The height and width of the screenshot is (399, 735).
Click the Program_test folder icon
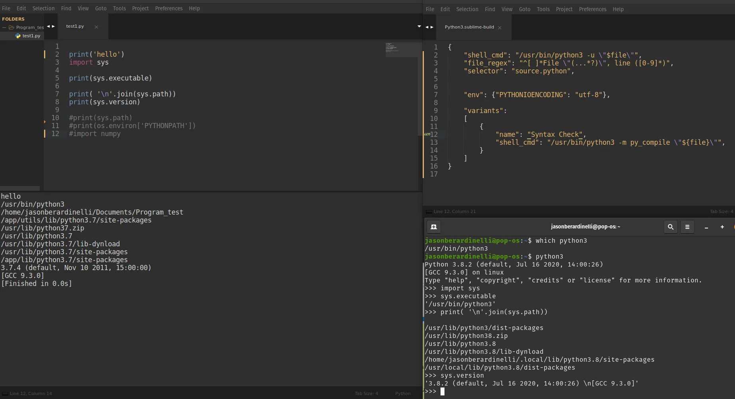12,27
